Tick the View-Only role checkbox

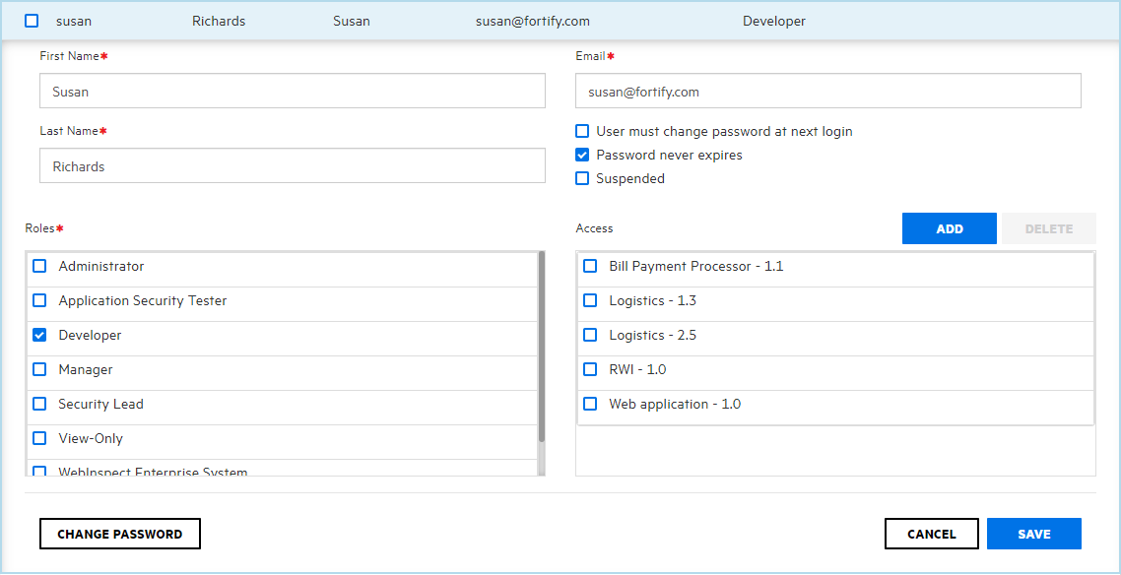pos(39,438)
